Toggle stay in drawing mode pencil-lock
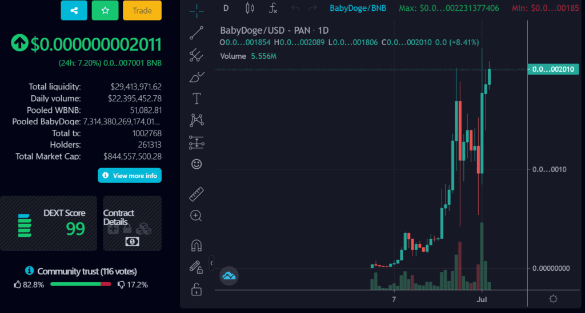Viewport: 585px width, 313px height. [x=197, y=267]
